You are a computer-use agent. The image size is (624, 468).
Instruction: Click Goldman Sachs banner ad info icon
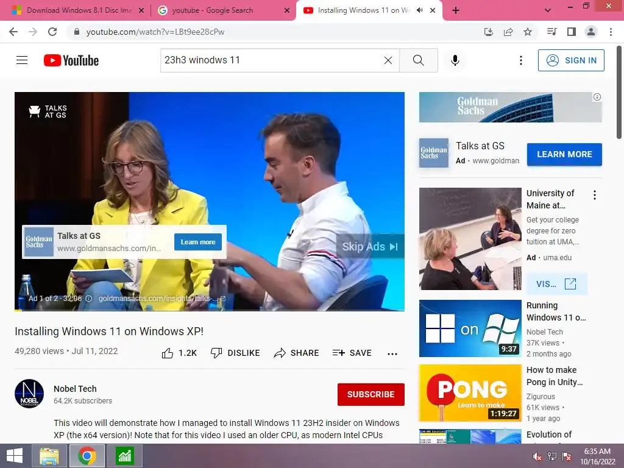click(x=597, y=97)
